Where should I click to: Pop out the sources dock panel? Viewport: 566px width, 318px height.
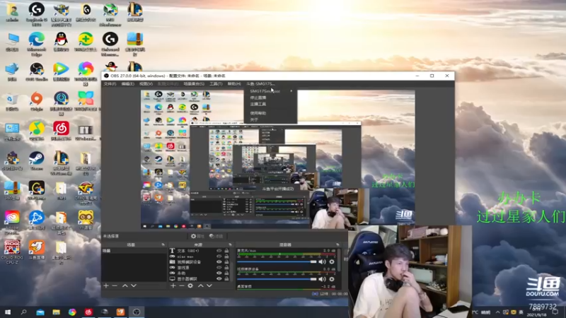tap(230, 245)
